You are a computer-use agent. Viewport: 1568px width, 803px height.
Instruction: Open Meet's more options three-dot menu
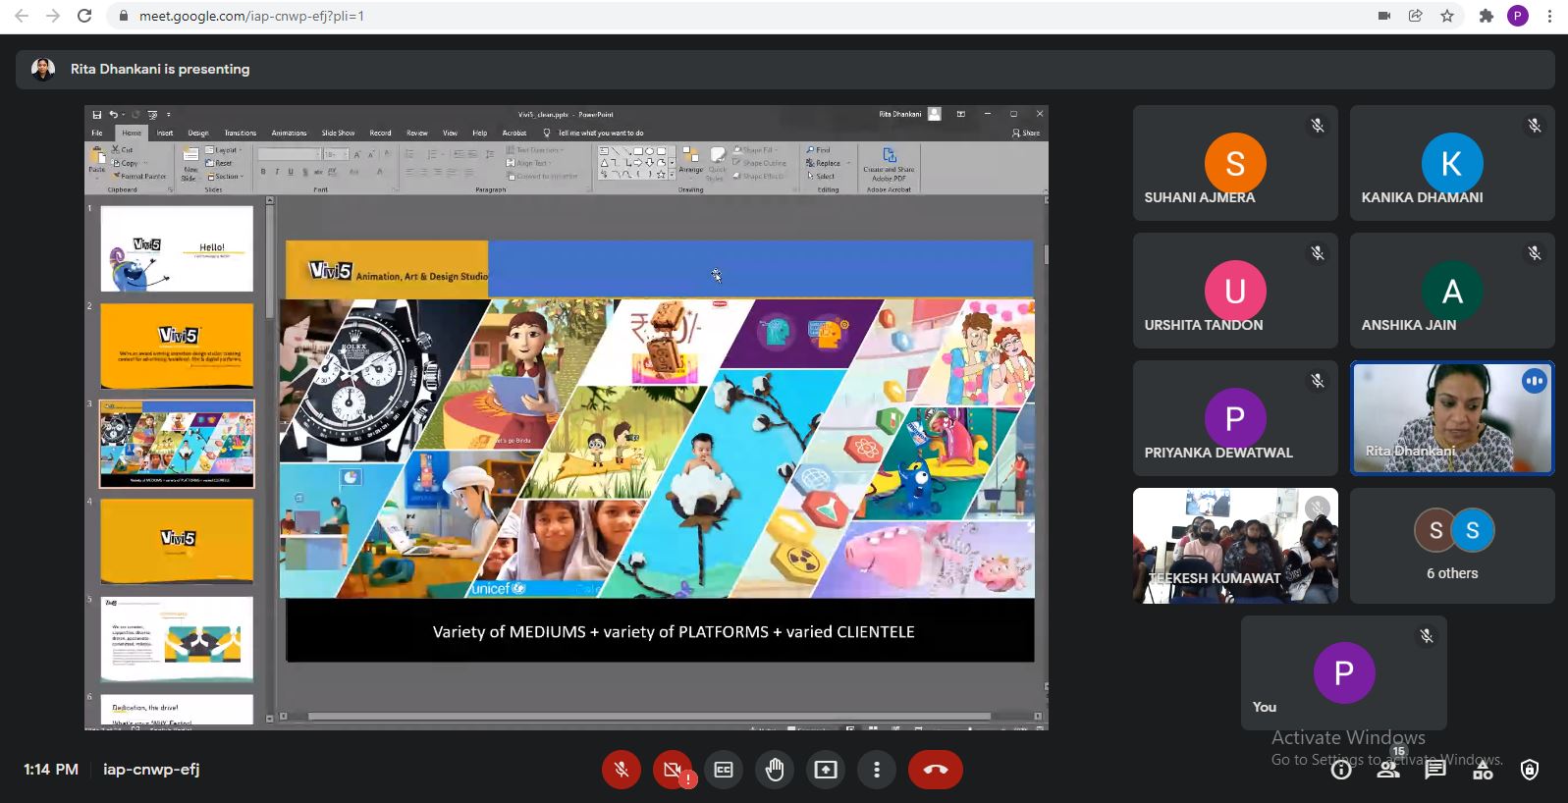(x=877, y=770)
